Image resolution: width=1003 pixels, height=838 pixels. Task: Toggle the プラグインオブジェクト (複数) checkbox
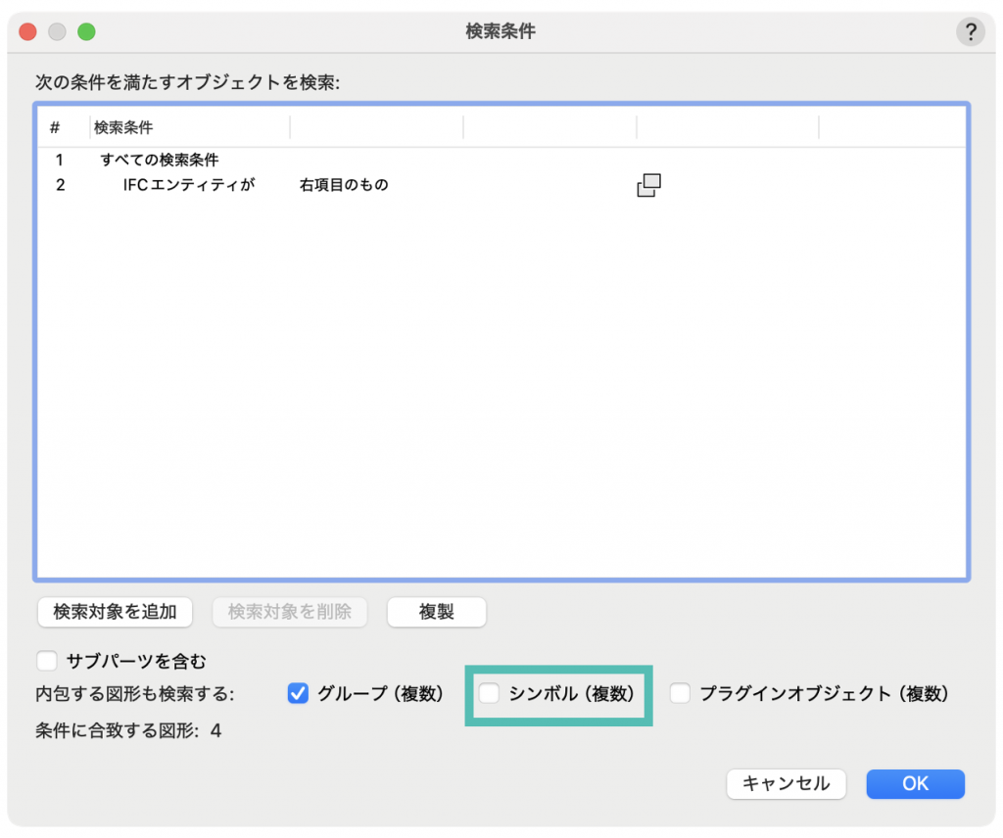(680, 694)
